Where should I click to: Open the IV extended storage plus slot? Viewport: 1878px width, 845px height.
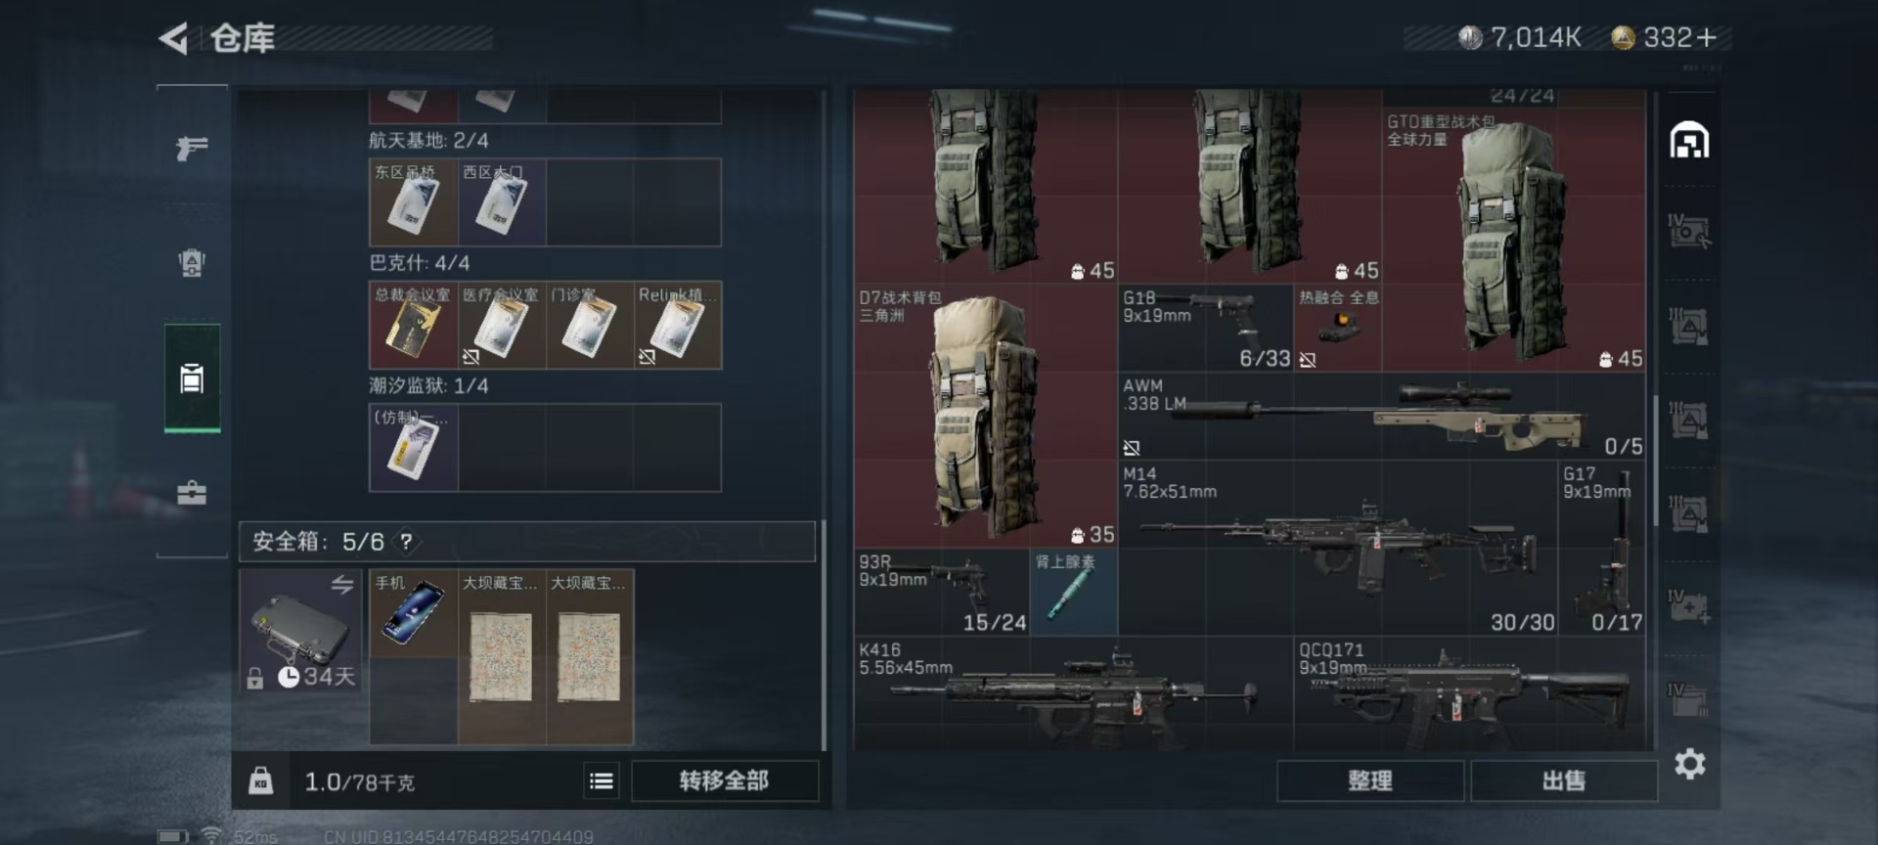(1689, 606)
